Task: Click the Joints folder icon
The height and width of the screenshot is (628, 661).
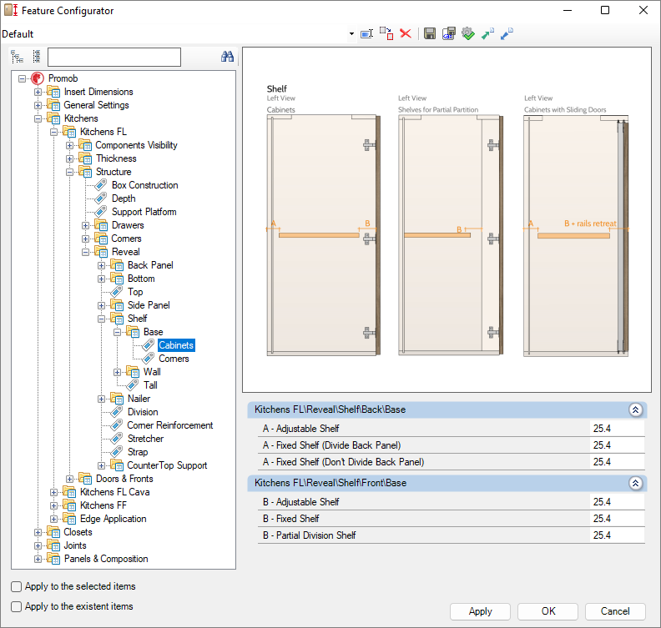Action: click(x=53, y=545)
